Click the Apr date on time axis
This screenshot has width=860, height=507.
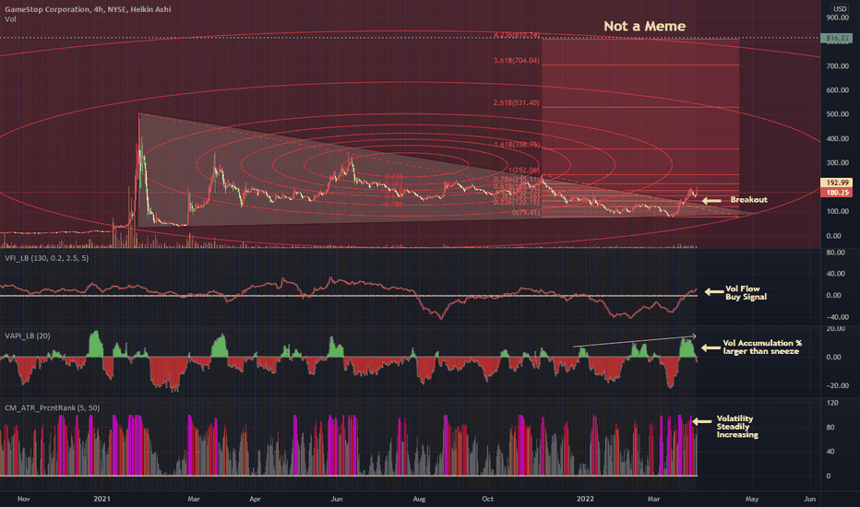pos(255,499)
